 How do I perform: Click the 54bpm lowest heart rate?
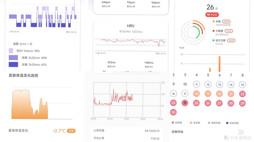click(x=106, y=2)
